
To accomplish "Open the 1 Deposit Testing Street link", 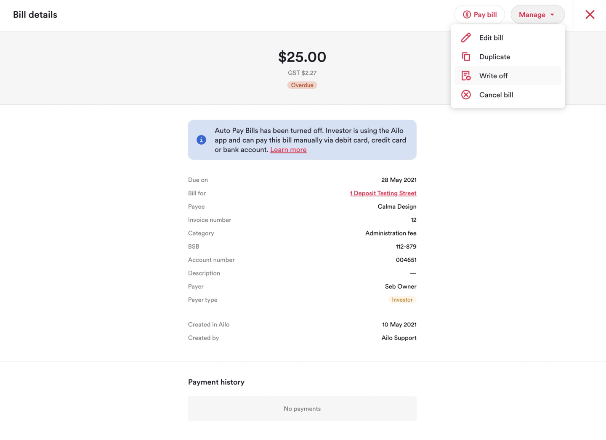I will point(383,193).
